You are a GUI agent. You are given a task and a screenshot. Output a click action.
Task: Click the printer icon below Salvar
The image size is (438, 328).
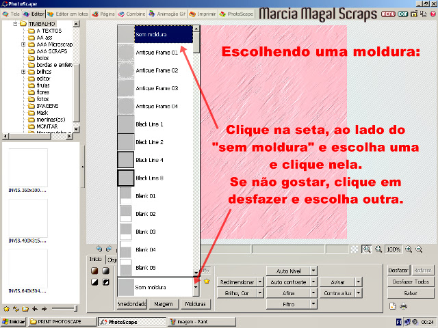(x=403, y=306)
